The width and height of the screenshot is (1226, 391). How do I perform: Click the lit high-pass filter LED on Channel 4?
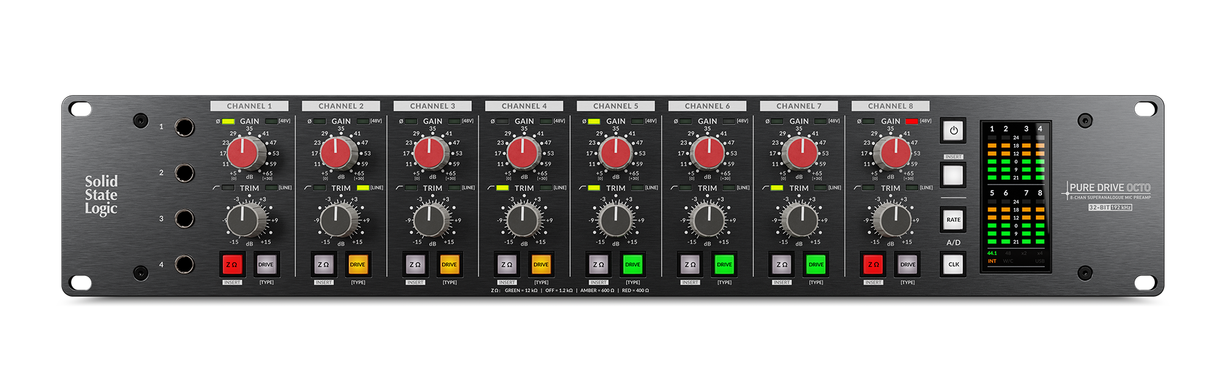click(503, 188)
